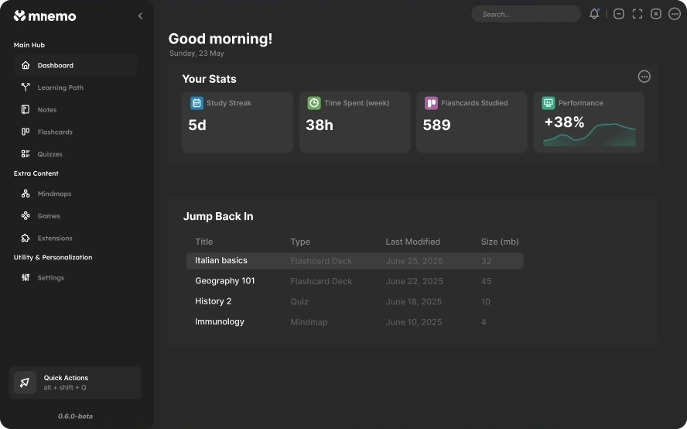Click the June 18, 2025 date cell
Screen dimensions: 687x429
[414, 302]
